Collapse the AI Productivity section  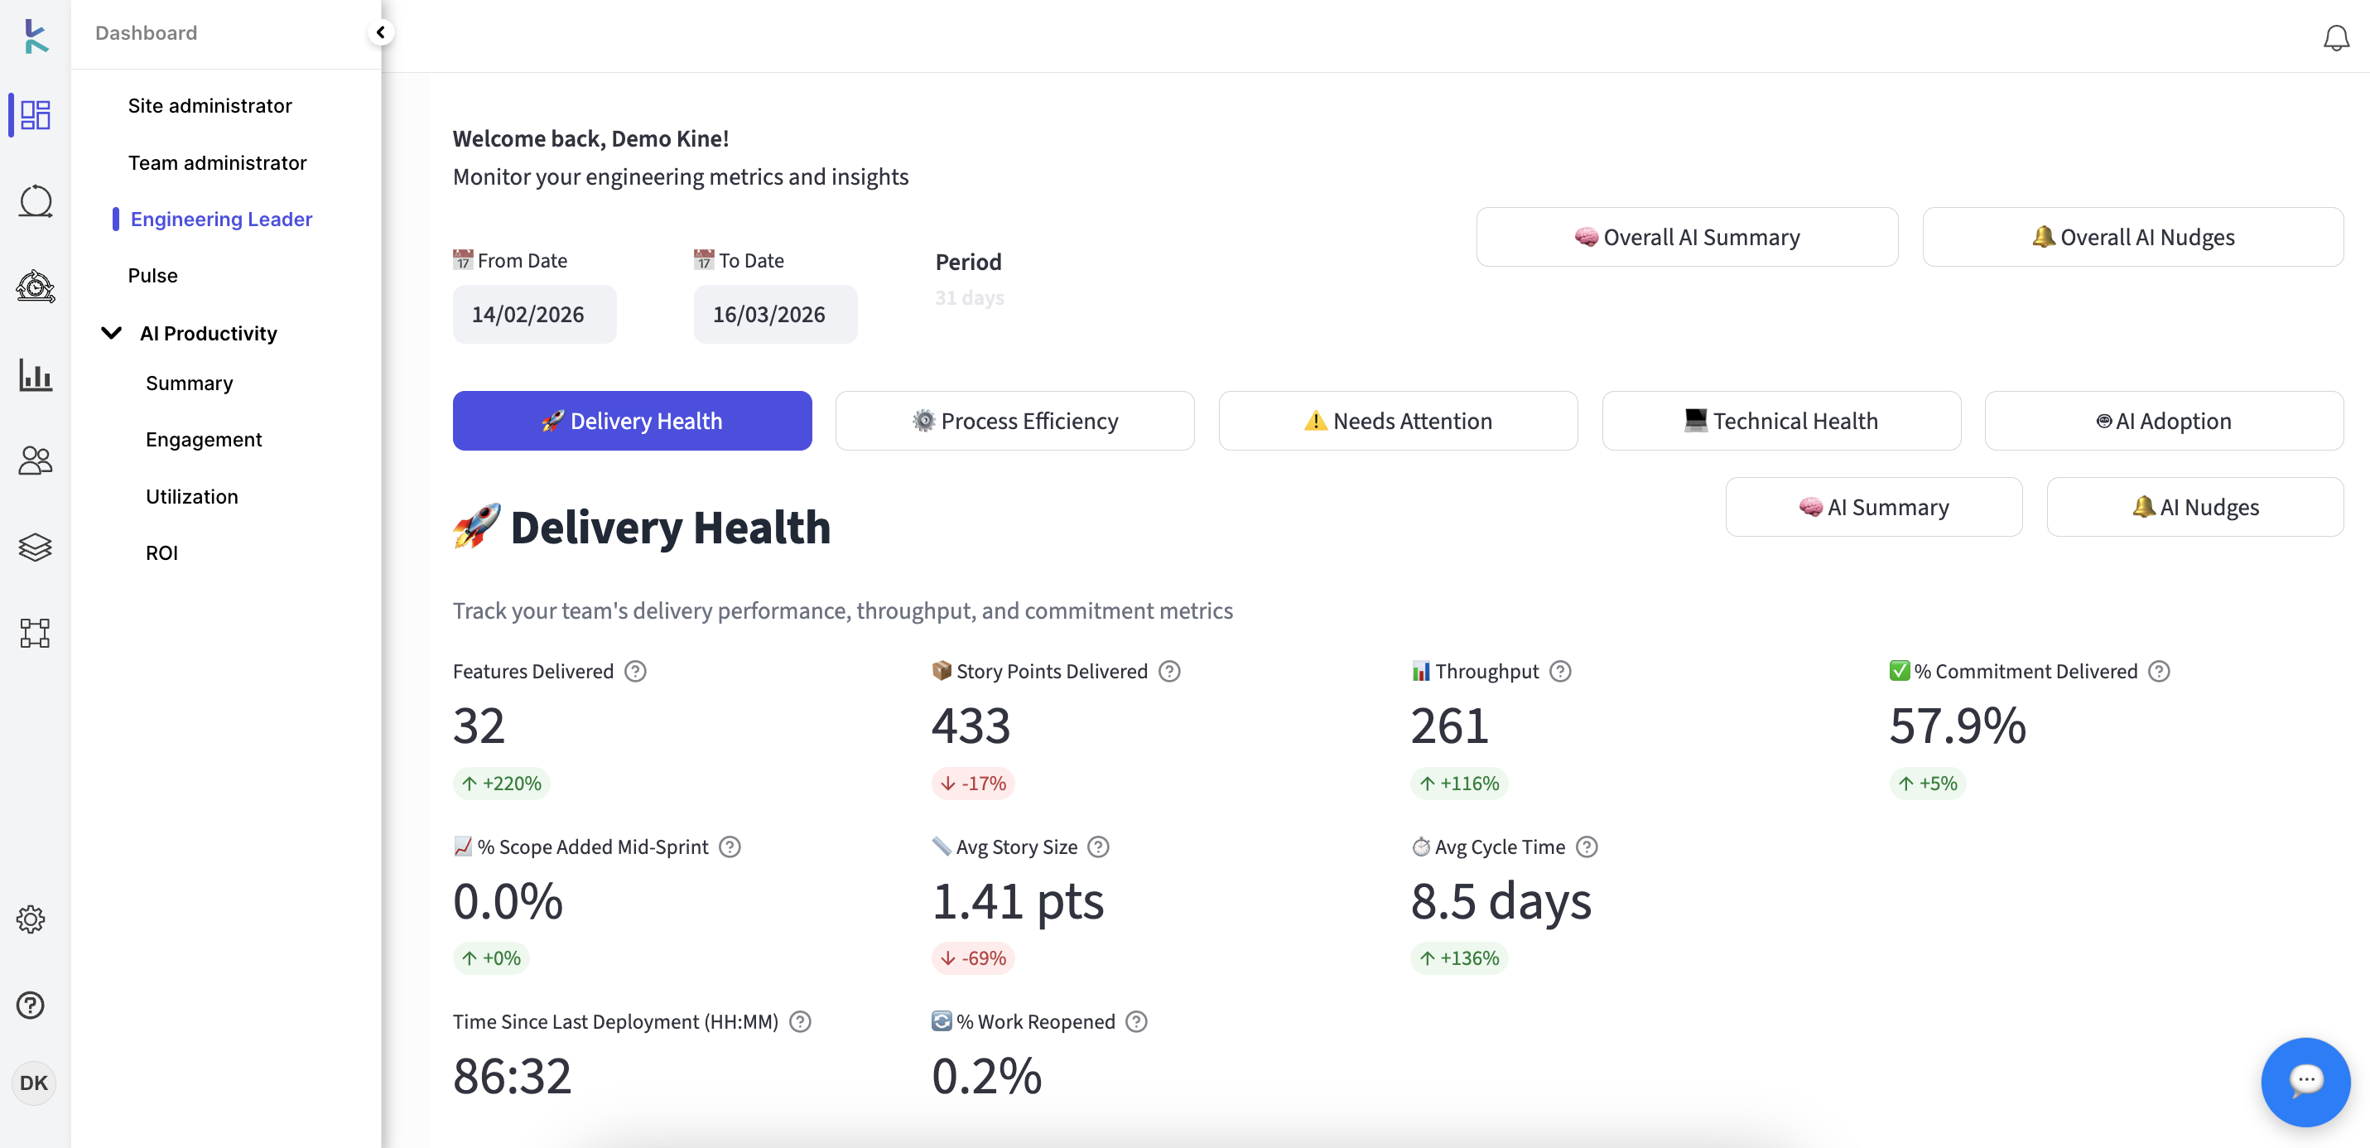pos(111,333)
